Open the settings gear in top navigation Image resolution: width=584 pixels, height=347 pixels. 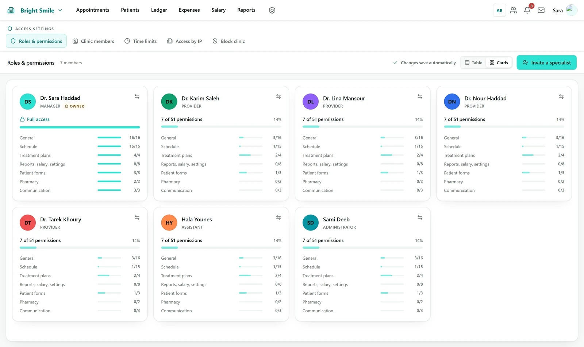pos(272,10)
